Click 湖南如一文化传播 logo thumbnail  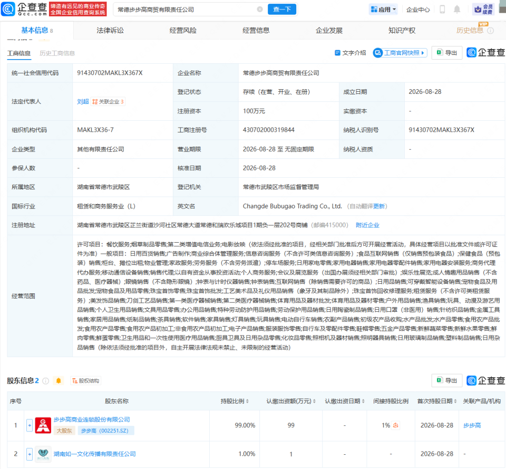pos(43,454)
